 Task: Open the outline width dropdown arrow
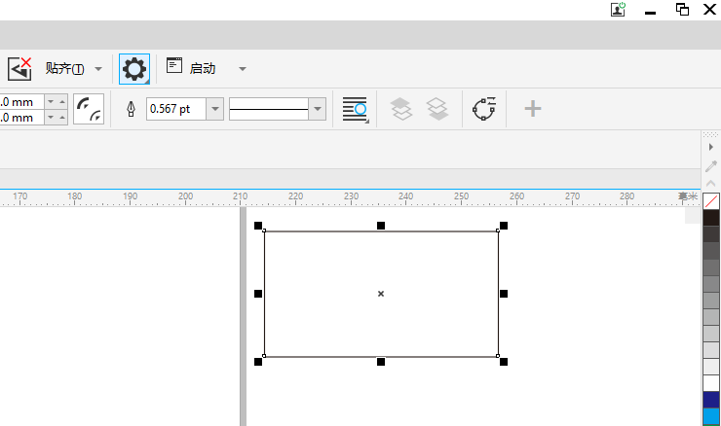pos(214,109)
